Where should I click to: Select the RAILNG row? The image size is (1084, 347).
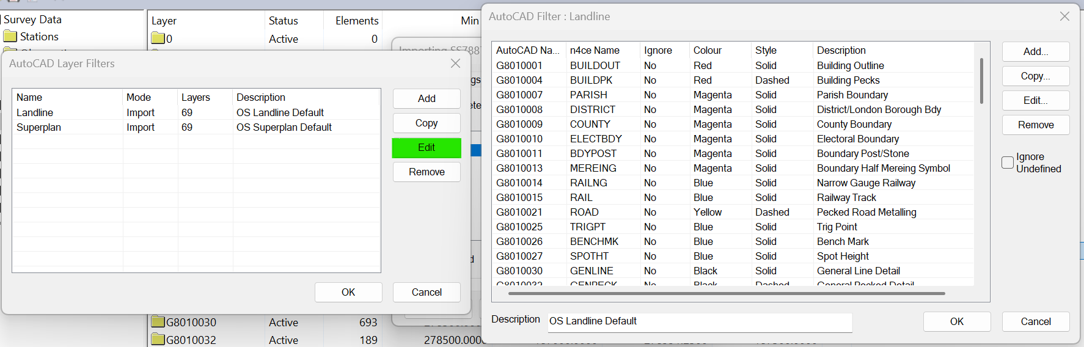(x=733, y=183)
